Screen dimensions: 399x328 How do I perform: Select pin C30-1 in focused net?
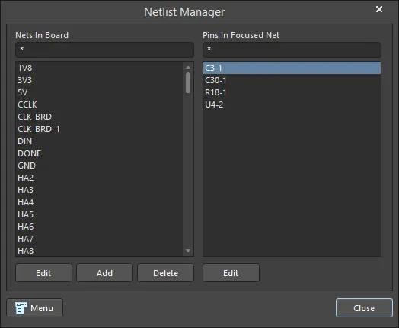click(292, 80)
